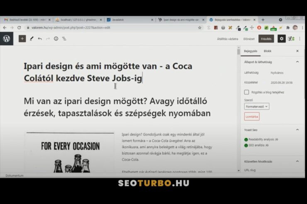Click 'Readability analysis: Jó' status
Screen dimensions: 307x204
coord(263,139)
